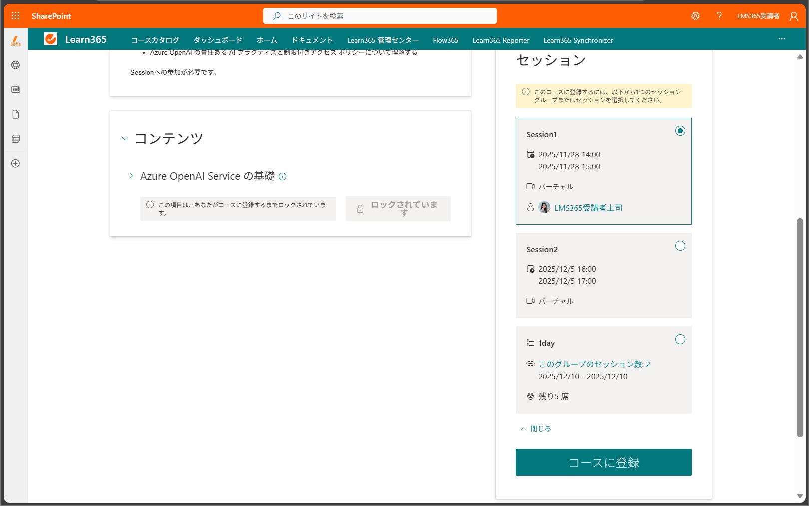This screenshot has width=809, height=506.
Task: Click the LMS365受講者 account name
Action: point(758,16)
